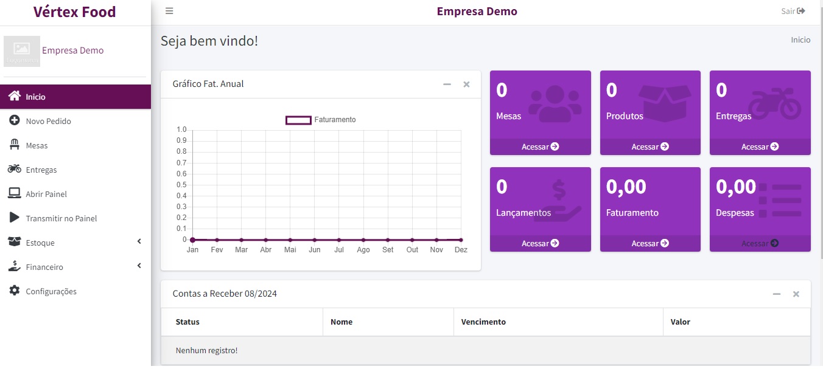Expand the Estoque submenu
The image size is (823, 369).
coord(139,242)
